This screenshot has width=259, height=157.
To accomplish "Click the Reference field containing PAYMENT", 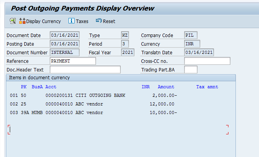I will point(73,61).
